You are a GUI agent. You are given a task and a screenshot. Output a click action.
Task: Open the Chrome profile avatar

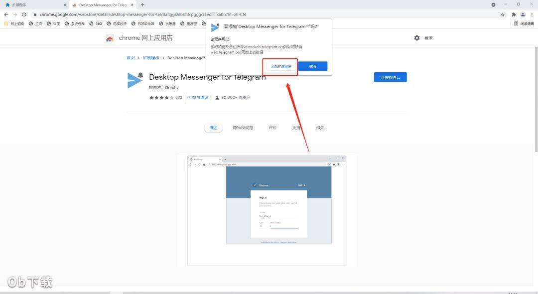tap(523, 14)
